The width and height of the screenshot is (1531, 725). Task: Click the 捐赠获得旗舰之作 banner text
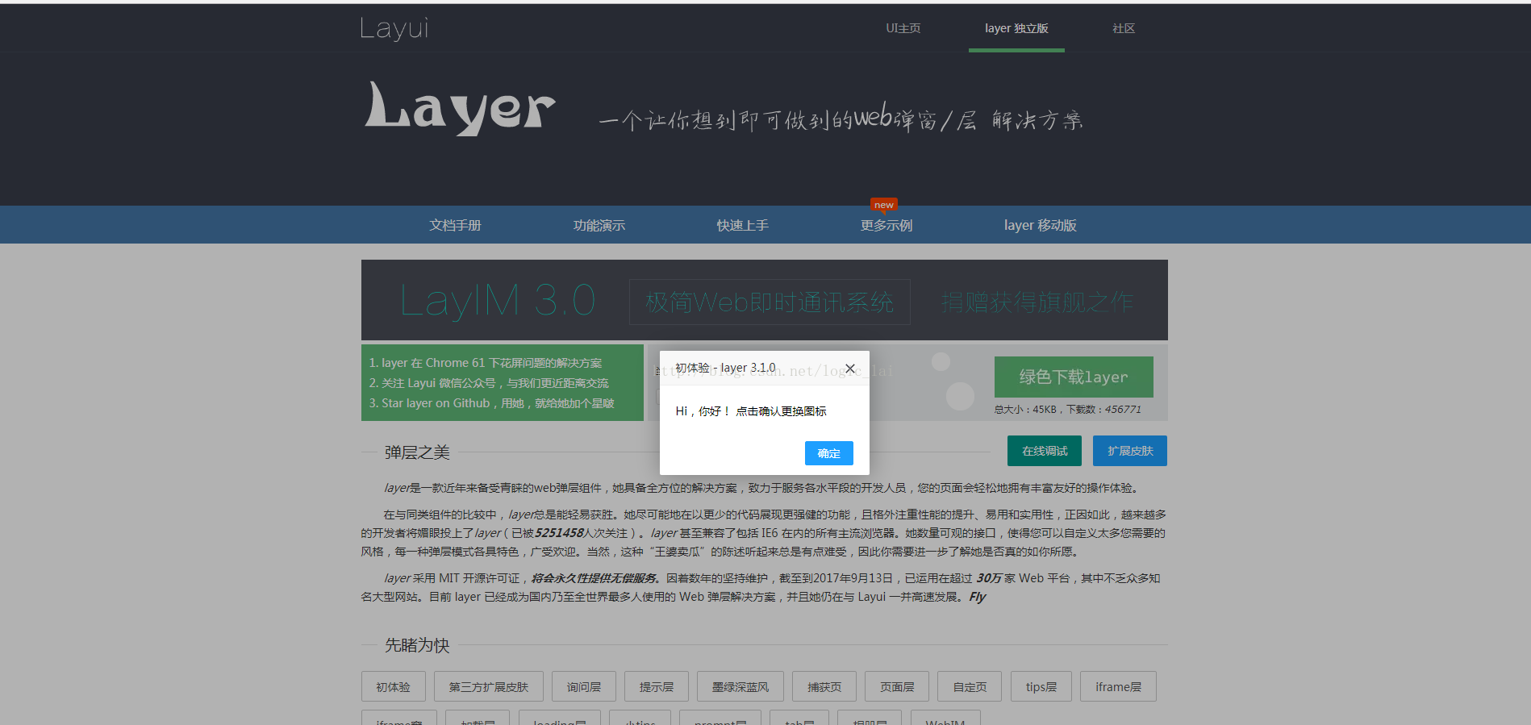[1037, 302]
